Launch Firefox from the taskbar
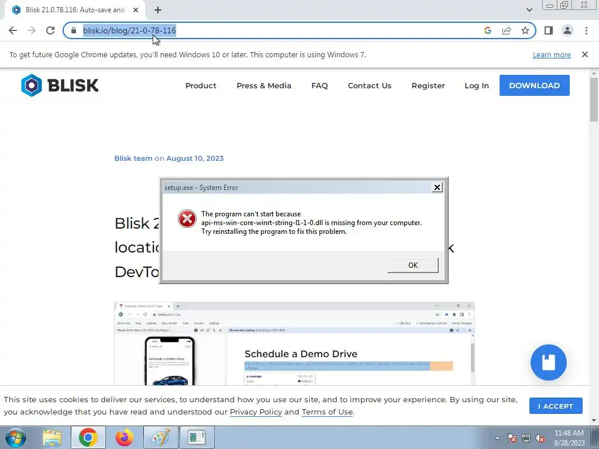 click(124, 437)
